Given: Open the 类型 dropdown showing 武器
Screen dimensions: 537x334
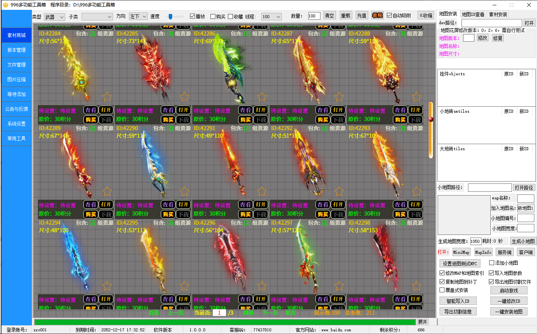Looking at the screenshot, I should click(x=55, y=17).
